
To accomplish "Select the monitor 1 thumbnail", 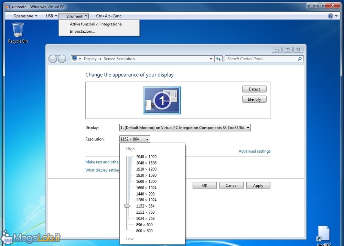I will (x=162, y=100).
